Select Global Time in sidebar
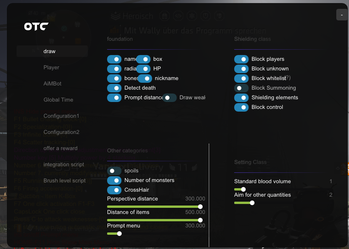 [x=58, y=100]
